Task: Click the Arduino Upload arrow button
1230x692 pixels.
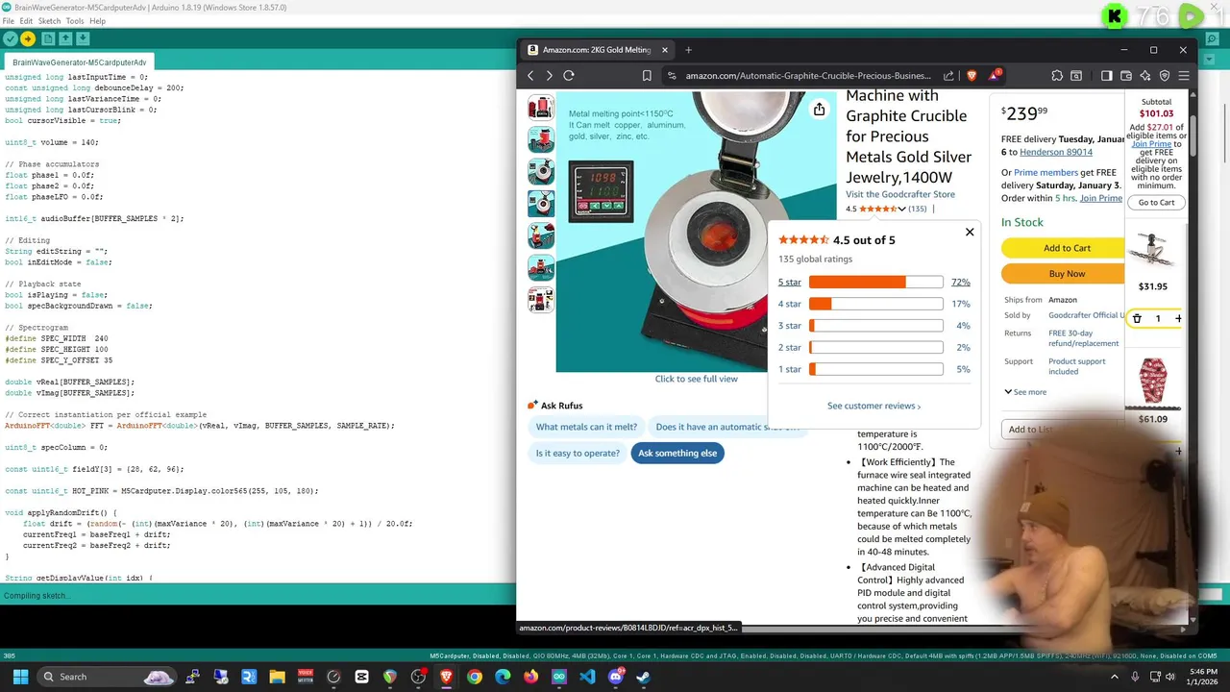Action: coord(28,38)
